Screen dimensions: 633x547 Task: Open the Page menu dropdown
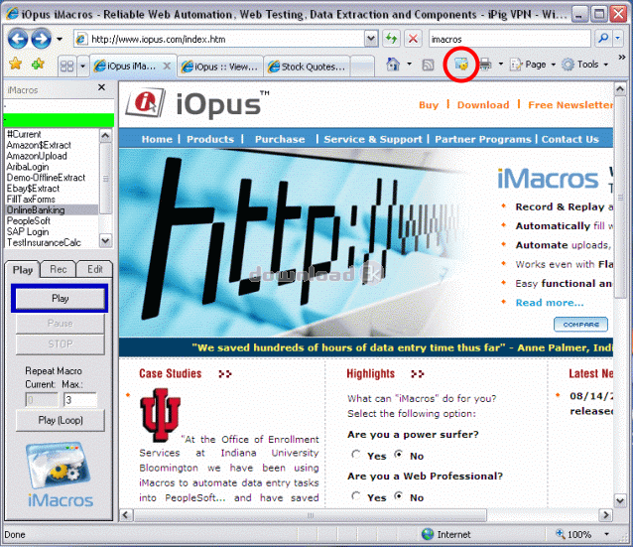click(x=535, y=65)
